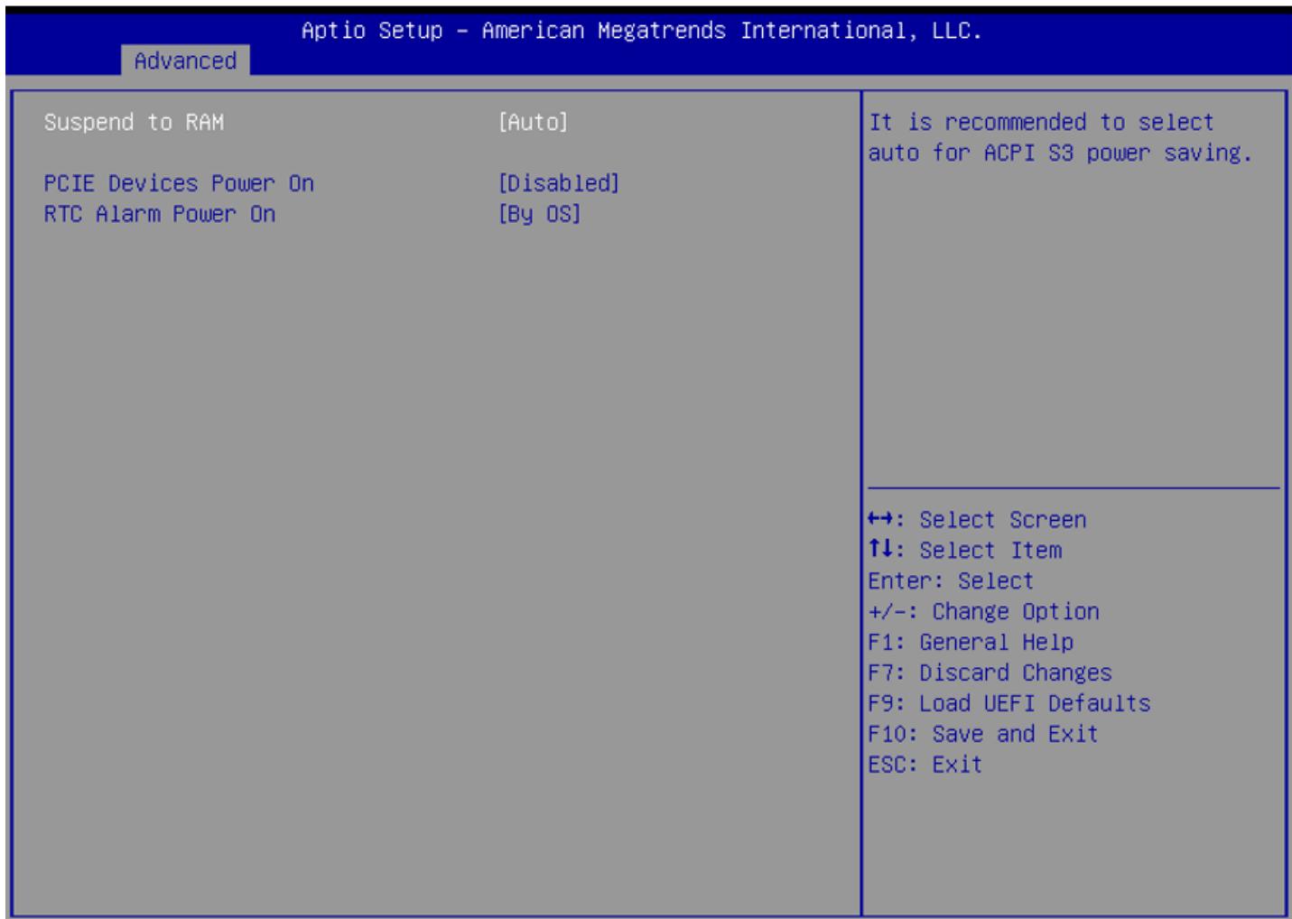Click the +/-: Change Option hint

[x=983, y=611]
